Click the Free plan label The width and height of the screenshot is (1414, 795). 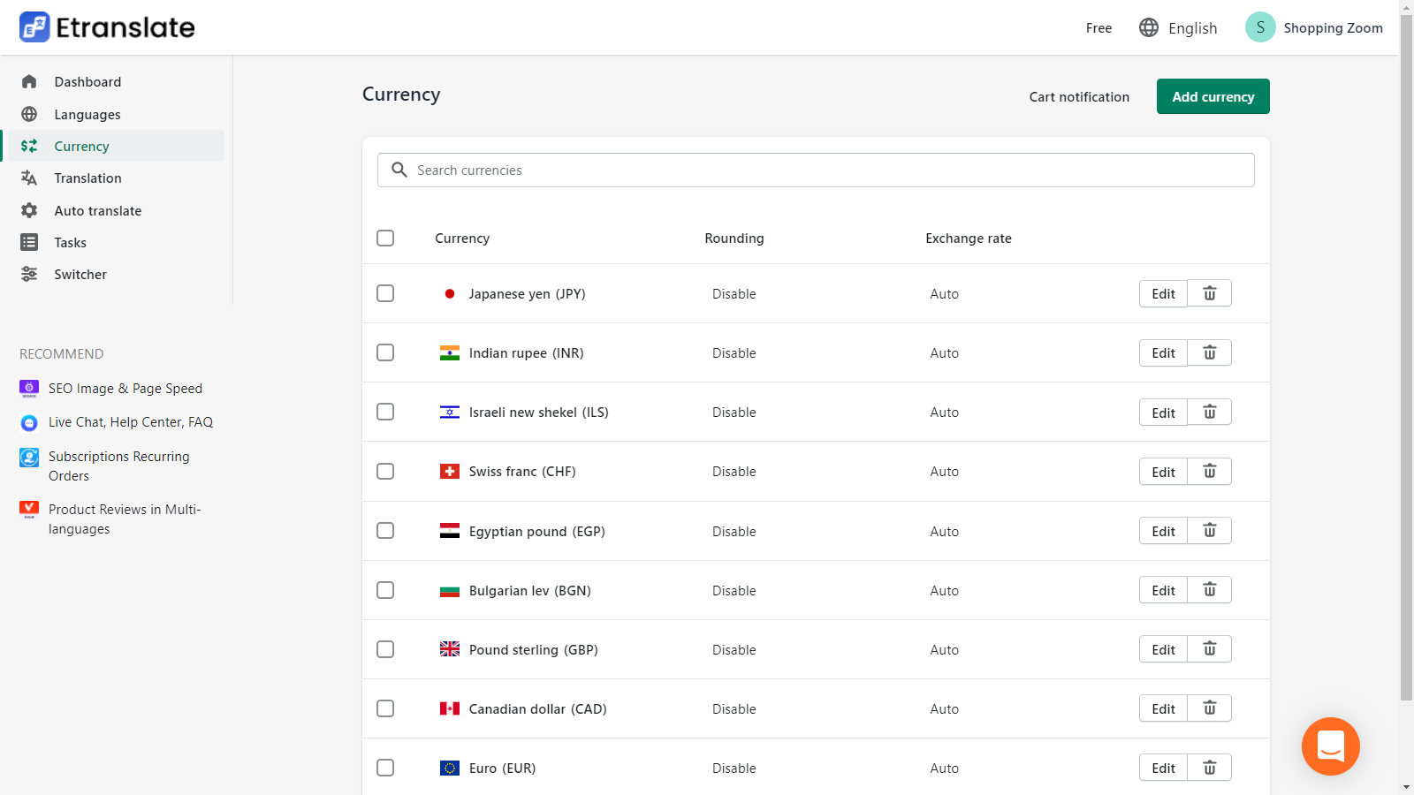pyautogui.click(x=1099, y=28)
